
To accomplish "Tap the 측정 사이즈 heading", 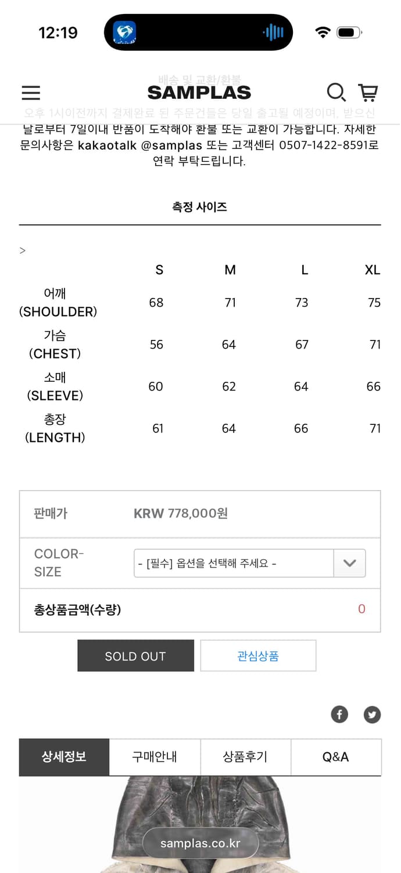I will click(199, 207).
